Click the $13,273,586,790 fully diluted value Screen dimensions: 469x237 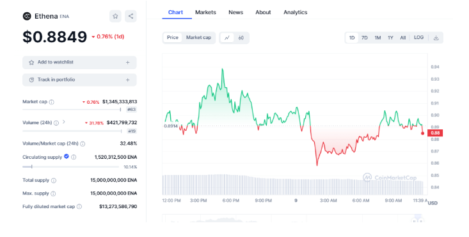(x=118, y=206)
